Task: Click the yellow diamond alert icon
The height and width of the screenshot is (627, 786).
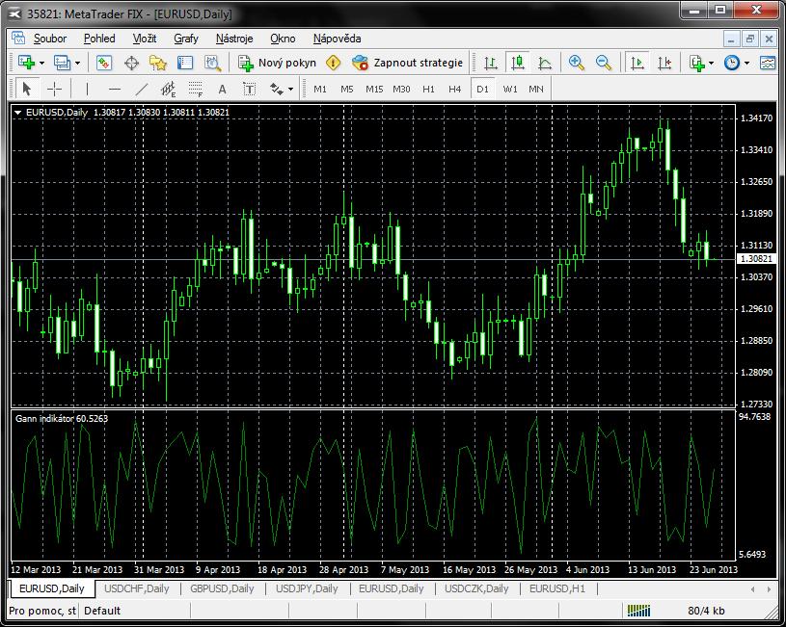Action: pyautogui.click(x=334, y=63)
